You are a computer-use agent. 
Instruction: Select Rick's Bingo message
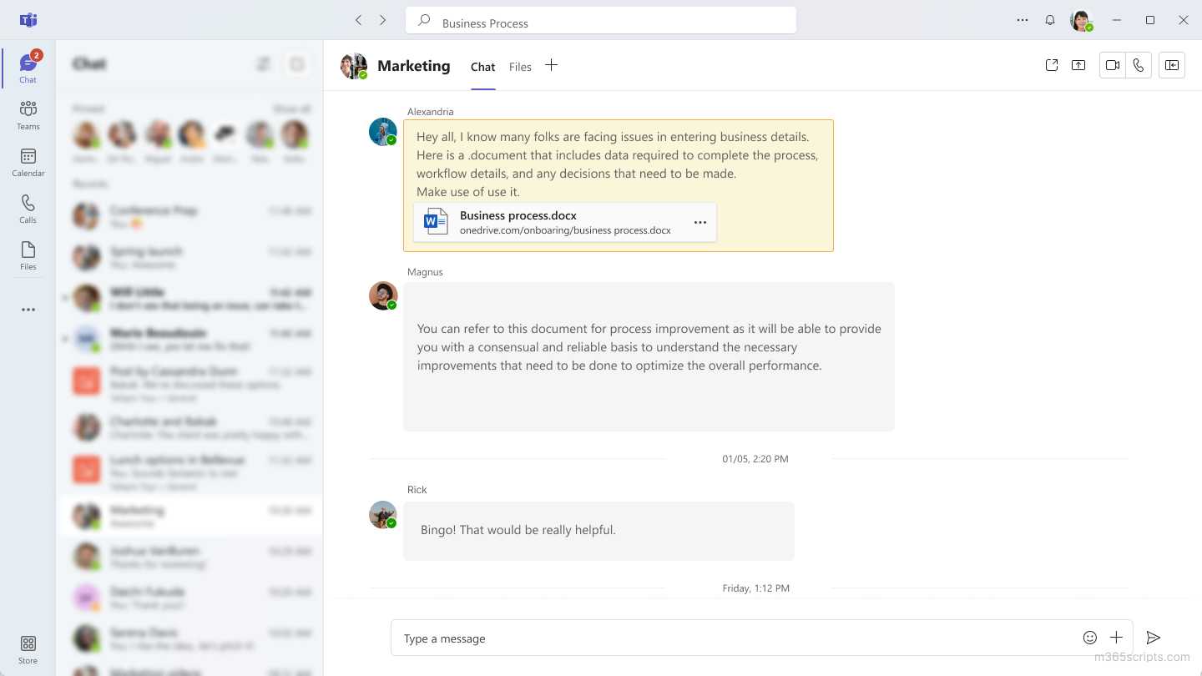tap(598, 531)
